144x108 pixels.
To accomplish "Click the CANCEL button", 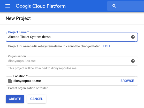I will [x=36, y=99].
